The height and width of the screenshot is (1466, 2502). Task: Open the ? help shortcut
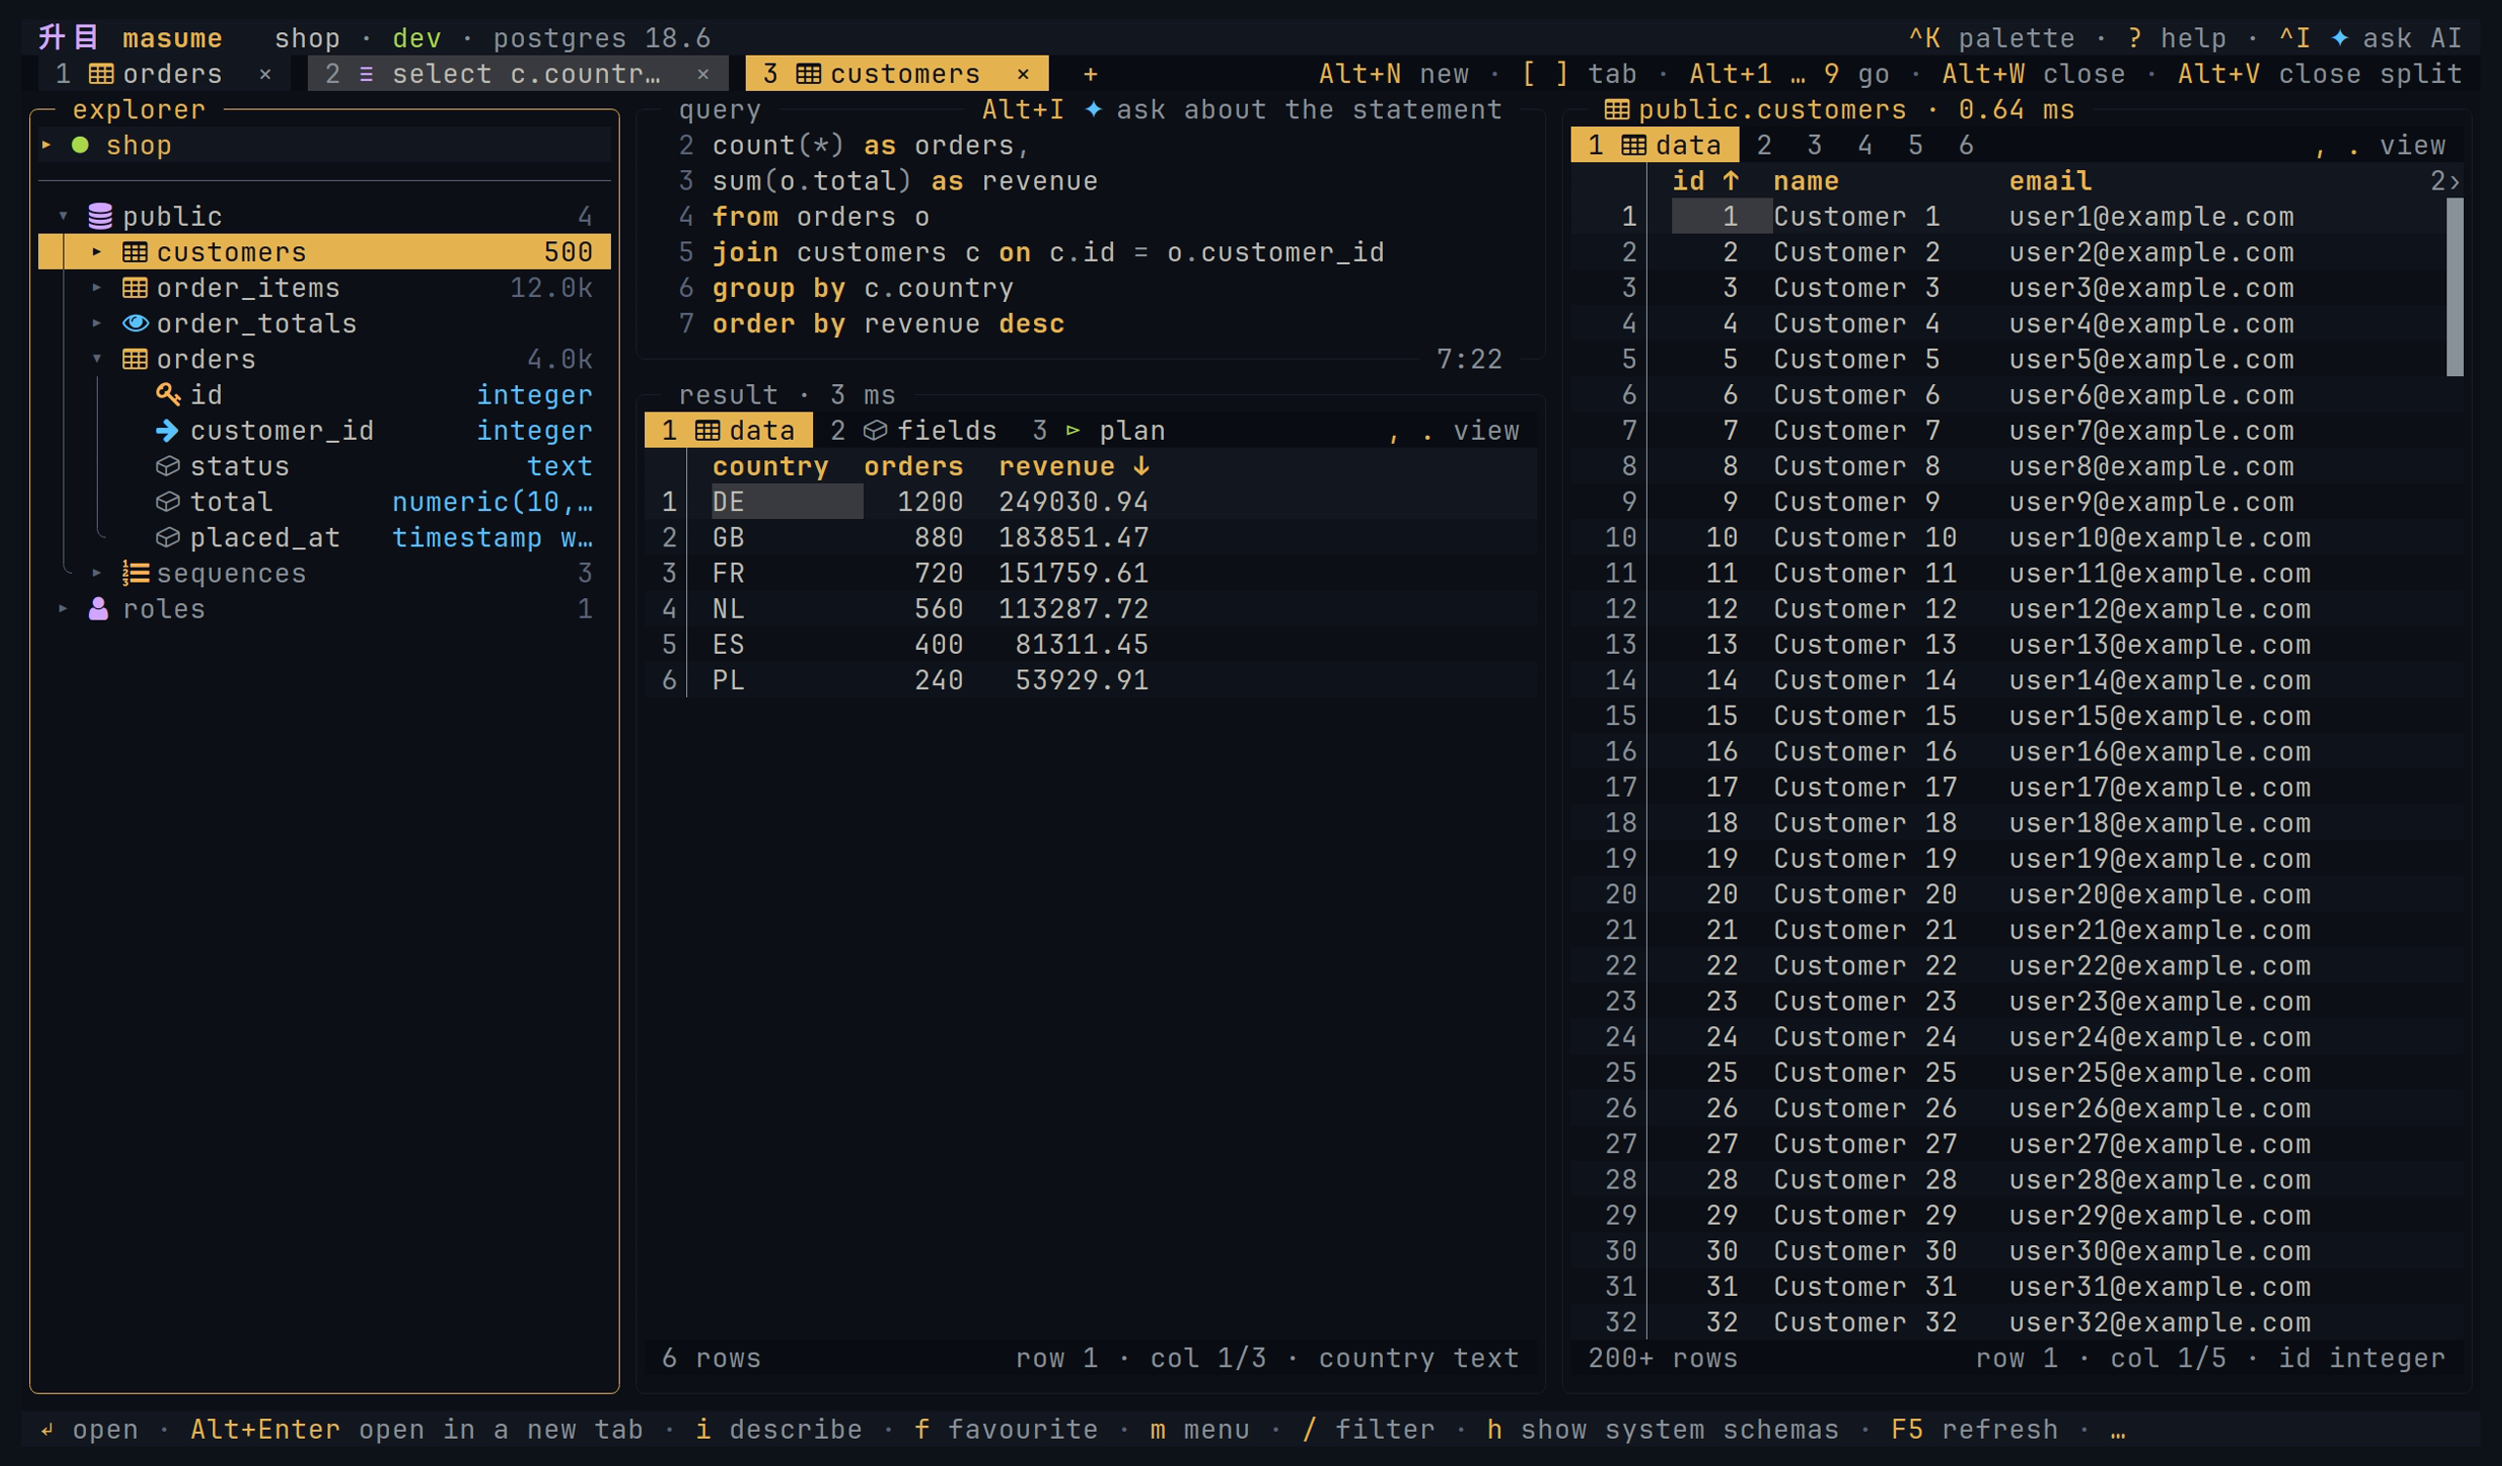pos(2177,38)
